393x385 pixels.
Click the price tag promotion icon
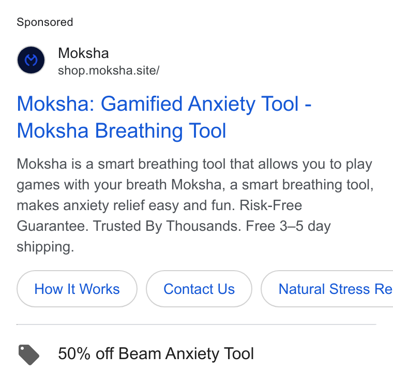point(29,354)
